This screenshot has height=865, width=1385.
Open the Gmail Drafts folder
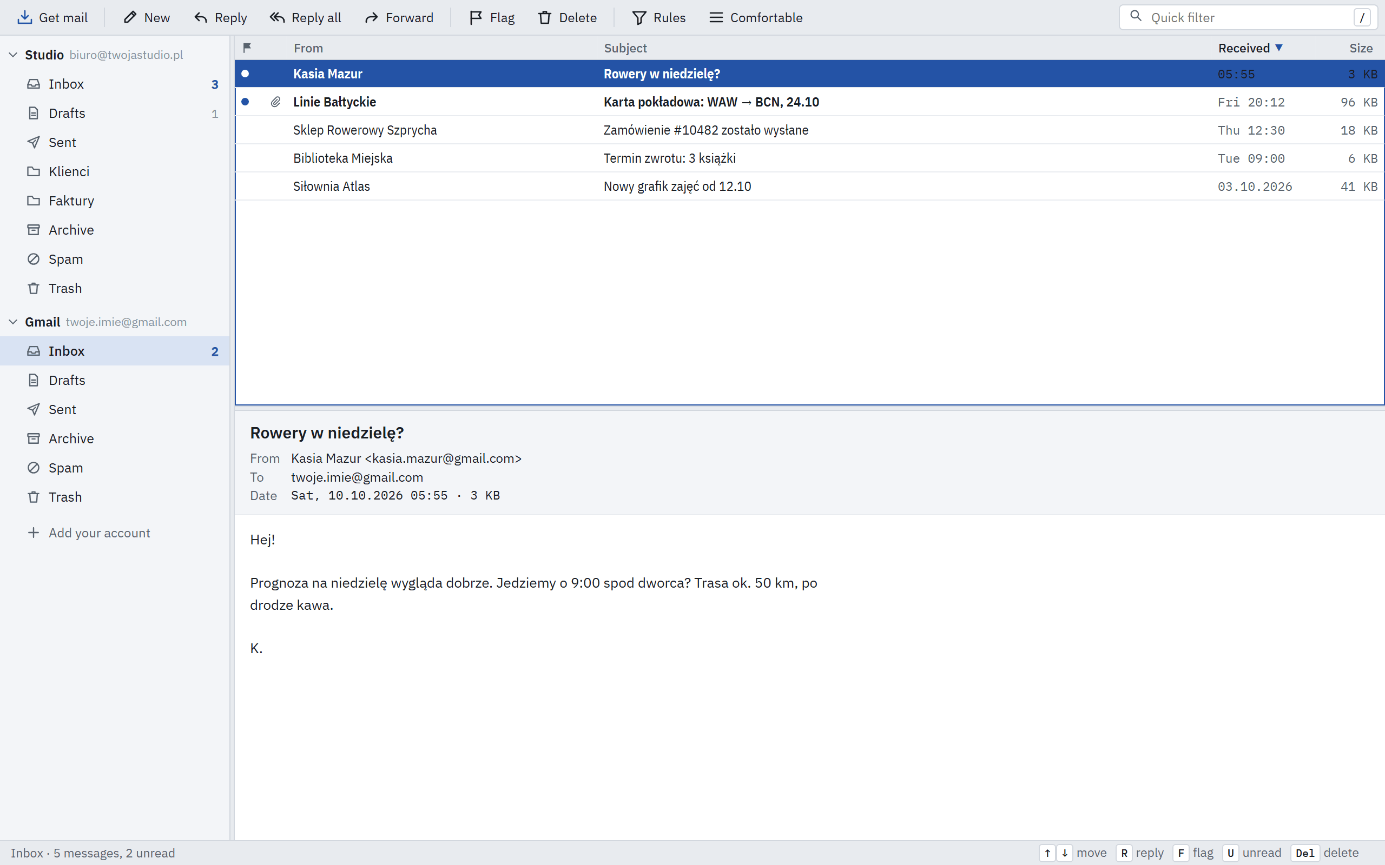pos(115,381)
